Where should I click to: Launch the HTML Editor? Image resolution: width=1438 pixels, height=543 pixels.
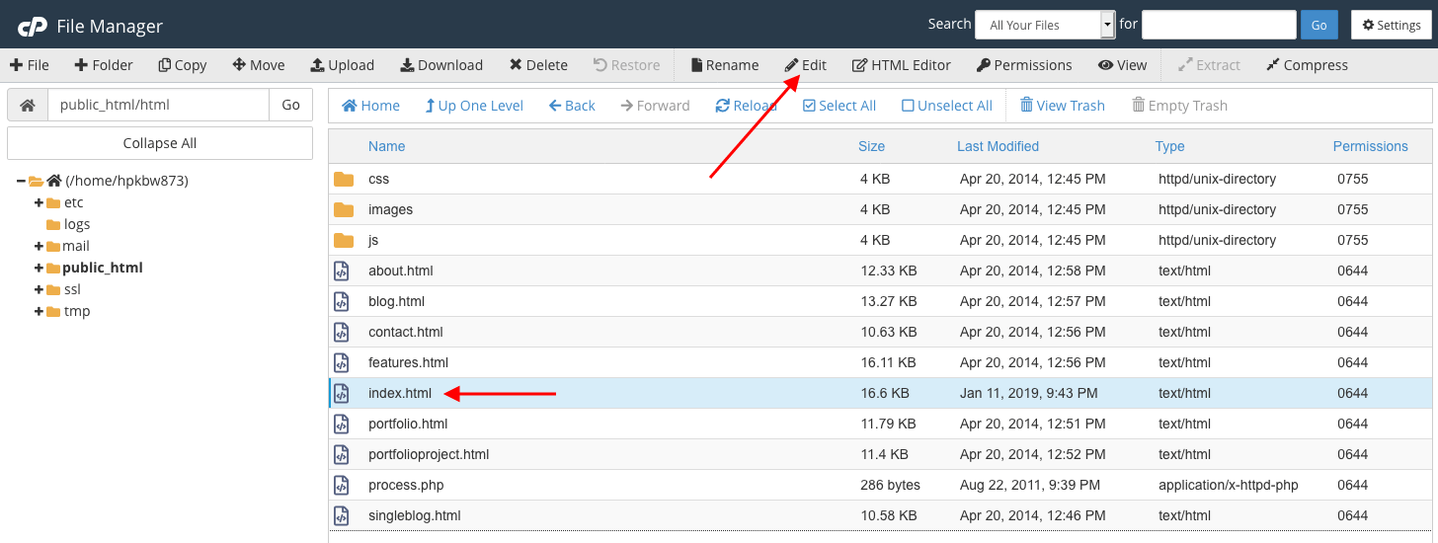[x=902, y=65]
